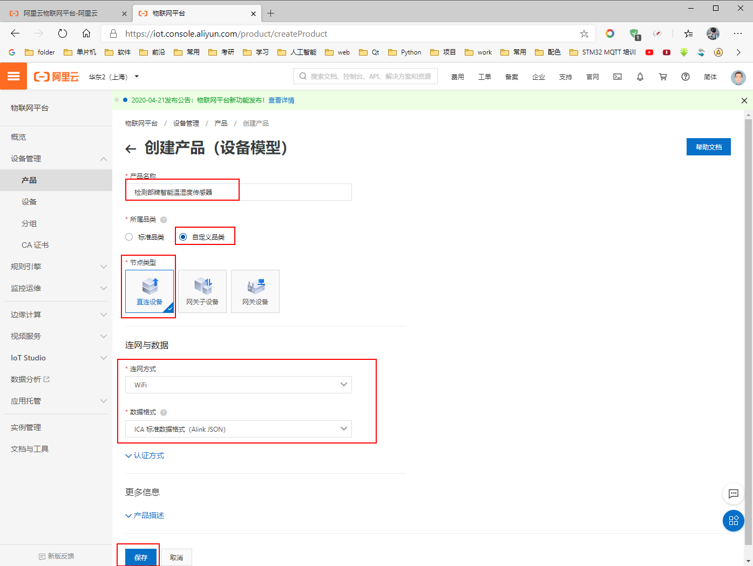Click the green download arrow bookmark icon

click(x=684, y=52)
